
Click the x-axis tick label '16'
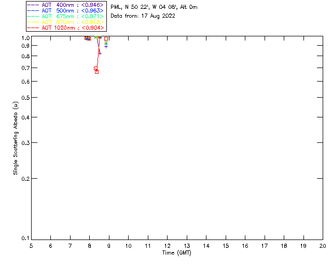click(245, 246)
